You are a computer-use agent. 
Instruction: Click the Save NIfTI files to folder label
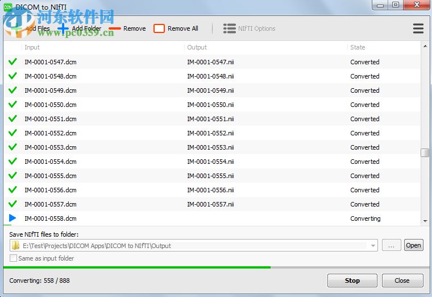(44, 234)
